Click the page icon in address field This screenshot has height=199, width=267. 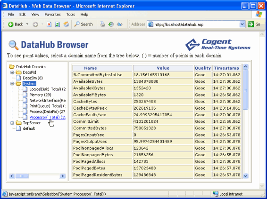click(x=150, y=24)
